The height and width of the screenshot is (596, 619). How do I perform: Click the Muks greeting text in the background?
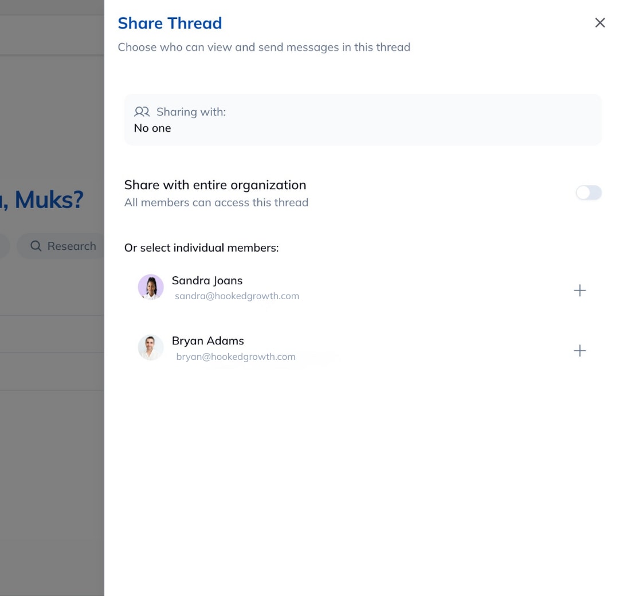click(46, 199)
